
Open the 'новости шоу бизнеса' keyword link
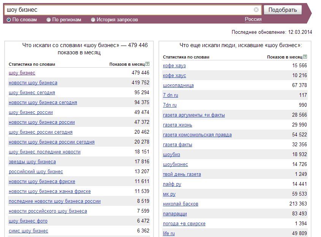[x=33, y=83]
